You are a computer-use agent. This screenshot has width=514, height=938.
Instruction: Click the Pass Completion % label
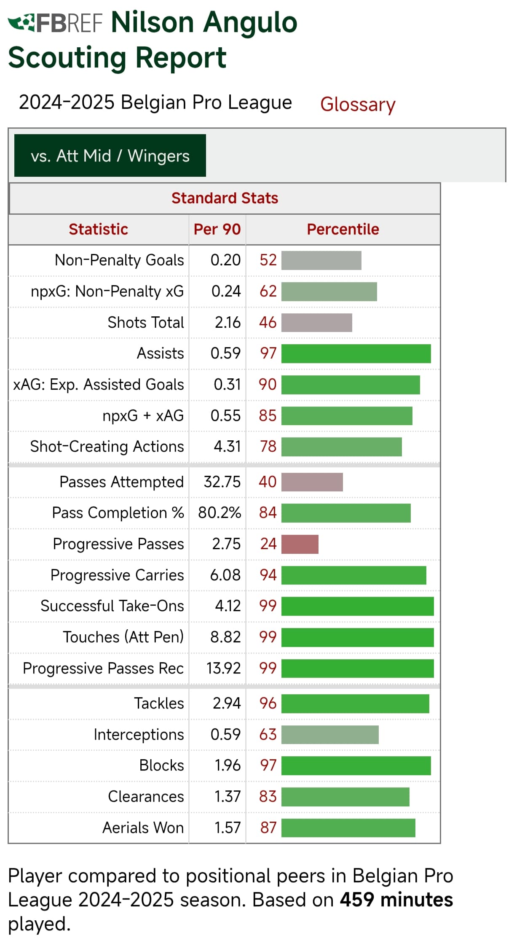pos(118,513)
